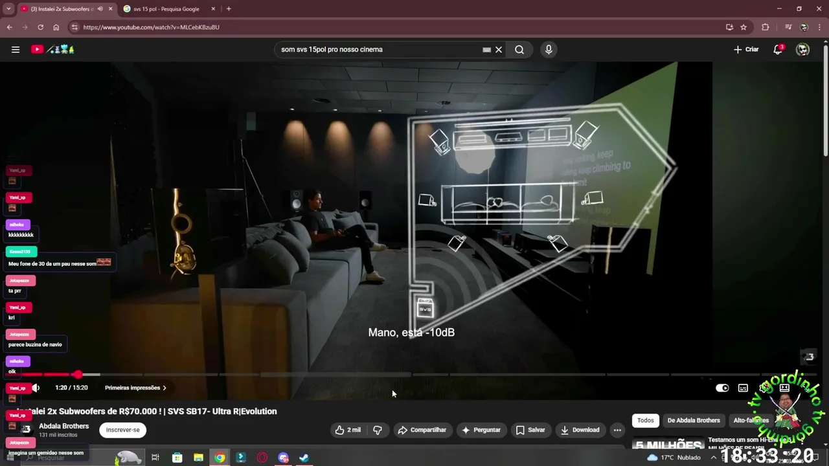Image resolution: width=829 pixels, height=466 pixels.
Task: Toggle subtitles/closed captions
Action: coord(743,388)
